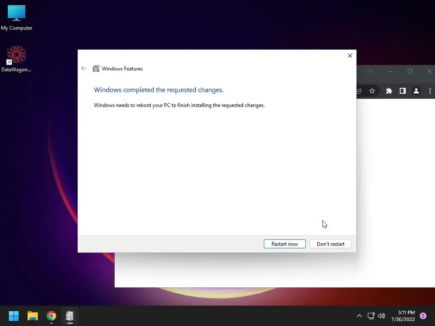Click the reboot notice text
The image size is (435, 326).
coord(179,105)
